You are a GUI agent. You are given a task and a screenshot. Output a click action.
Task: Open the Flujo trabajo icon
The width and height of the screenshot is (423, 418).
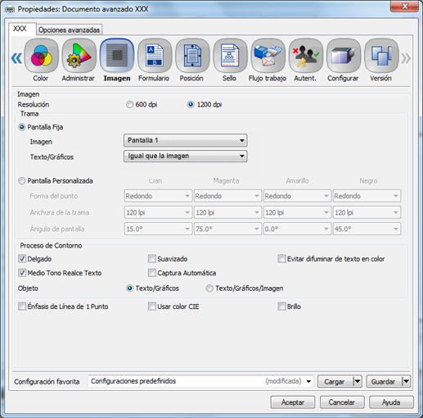pos(268,56)
